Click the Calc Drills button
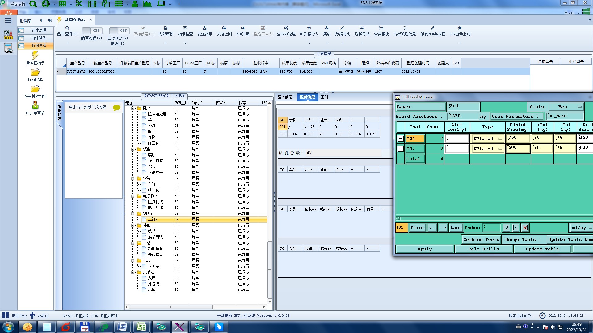 pyautogui.click(x=483, y=249)
